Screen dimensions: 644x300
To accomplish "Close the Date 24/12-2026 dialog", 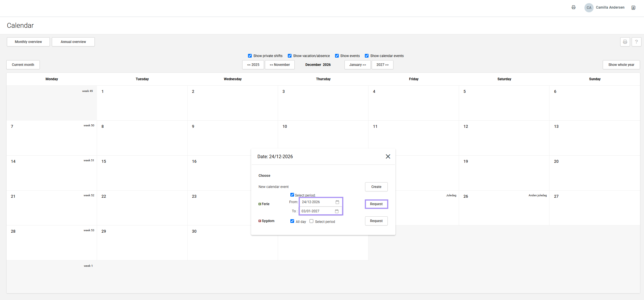I will [x=388, y=156].
